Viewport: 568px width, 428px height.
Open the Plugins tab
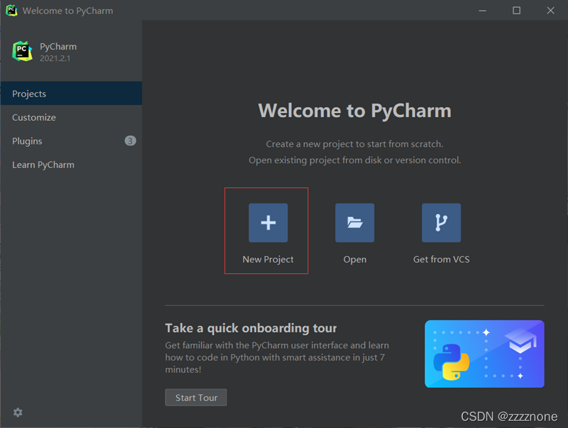pos(72,141)
